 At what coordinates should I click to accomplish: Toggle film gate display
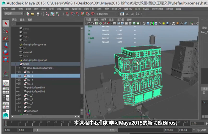point(118,23)
